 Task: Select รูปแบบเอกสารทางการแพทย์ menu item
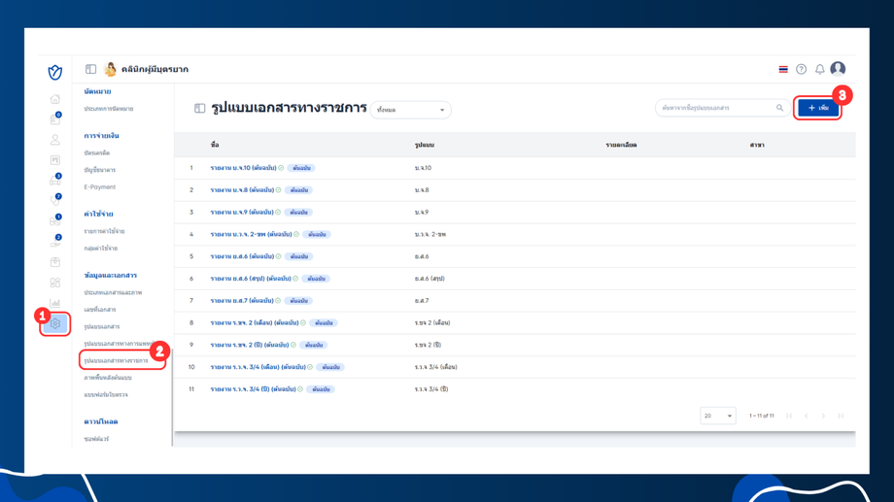(119, 344)
